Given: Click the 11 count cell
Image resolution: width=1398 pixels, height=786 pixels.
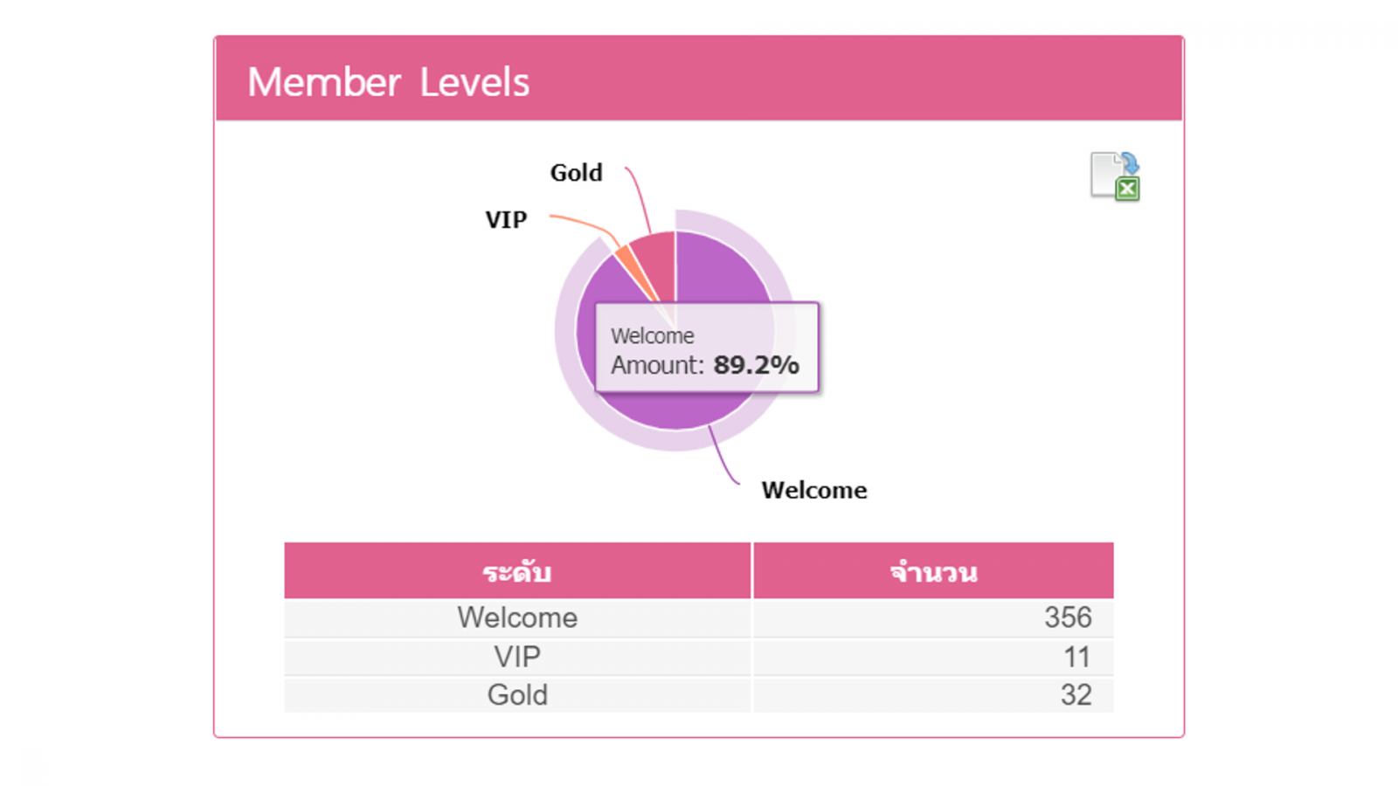Looking at the screenshot, I should 933,657.
